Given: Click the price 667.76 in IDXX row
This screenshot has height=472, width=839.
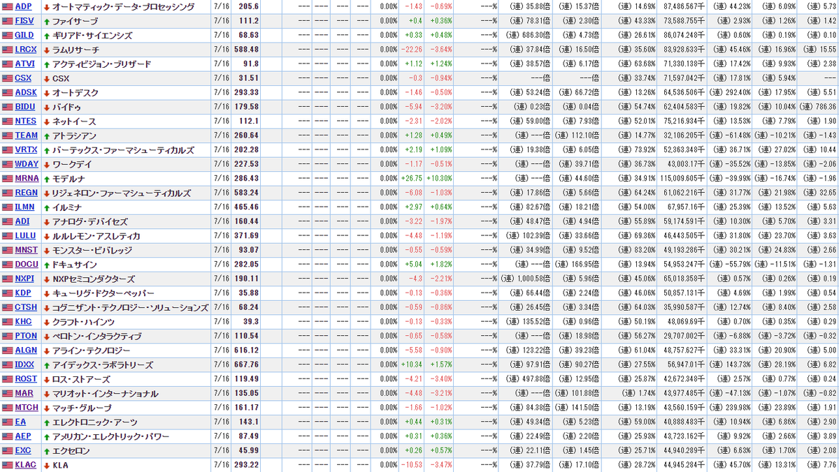Looking at the screenshot, I should click(246, 364).
